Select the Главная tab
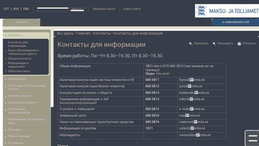 pyautogui.click(x=21, y=22)
